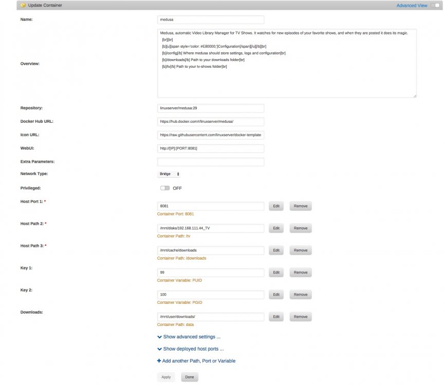Toggle the Advanced View switch
This screenshot has height=385, width=445.
point(435,5)
